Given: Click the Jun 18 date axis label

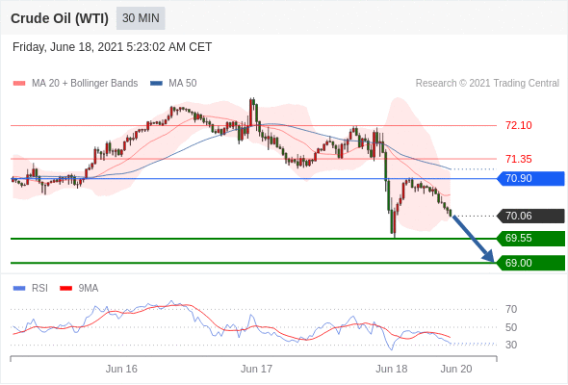Looking at the screenshot, I should pos(392,369).
